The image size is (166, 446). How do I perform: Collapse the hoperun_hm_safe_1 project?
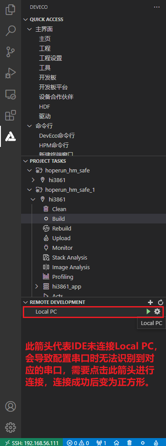tap(29, 190)
